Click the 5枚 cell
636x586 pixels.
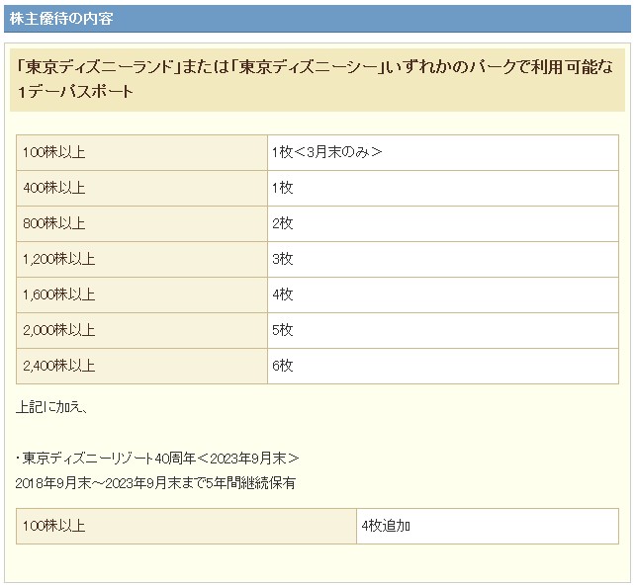(443, 330)
